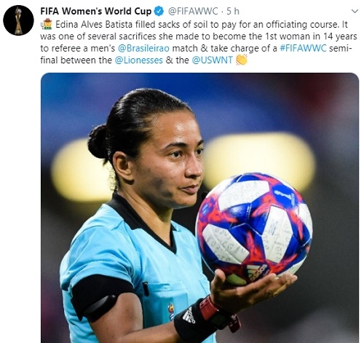Expand the tweet options chevron menu
Screen dimensions: 364x343
(355, 11)
